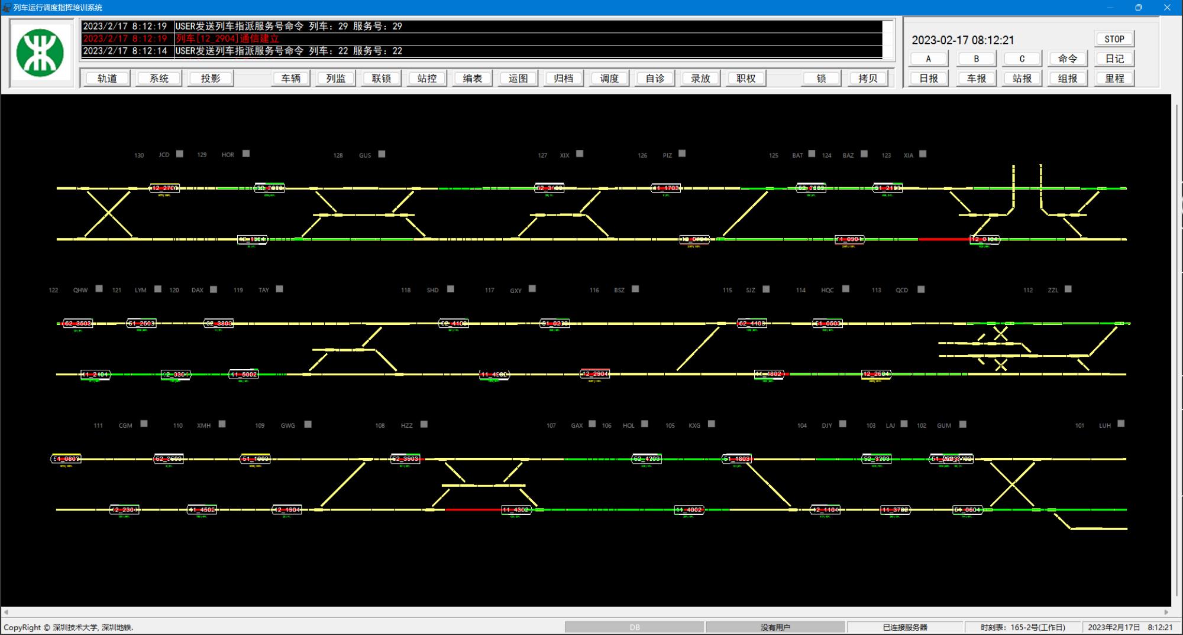Screen dimensions: 1183x635
Task: Click train 62_4403 near SJZ station
Action: (752, 323)
